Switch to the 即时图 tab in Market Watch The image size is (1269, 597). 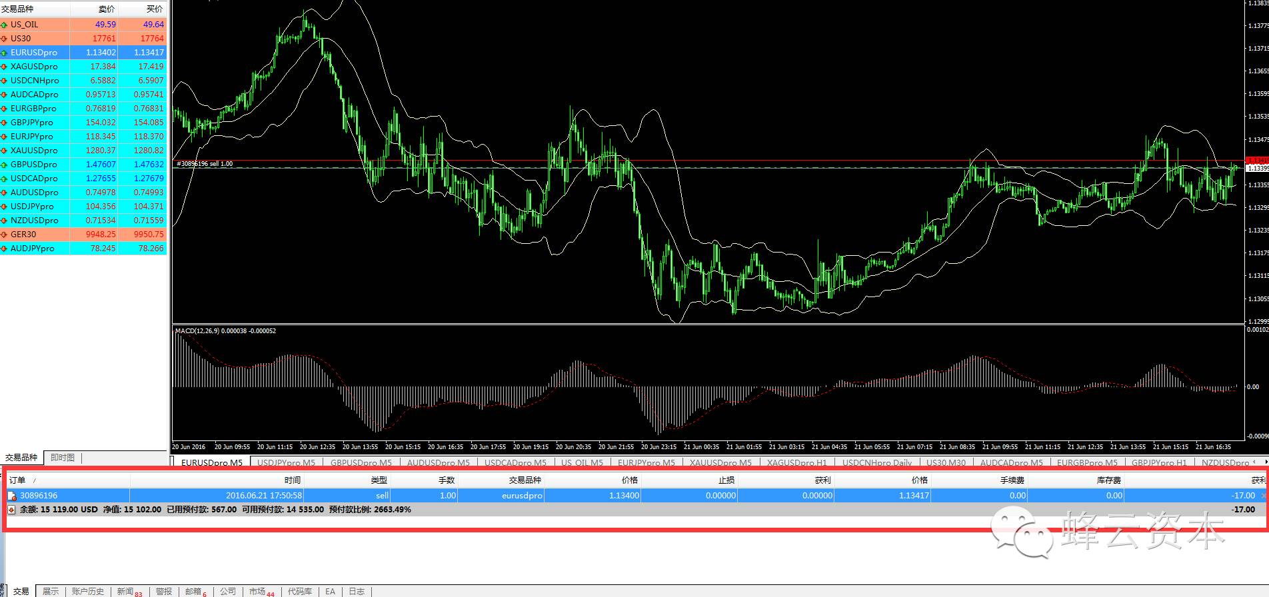click(63, 458)
